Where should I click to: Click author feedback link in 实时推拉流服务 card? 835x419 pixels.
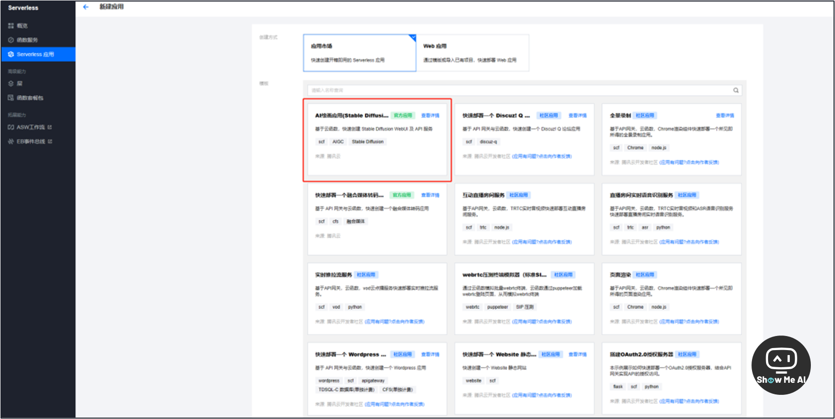tap(394, 321)
